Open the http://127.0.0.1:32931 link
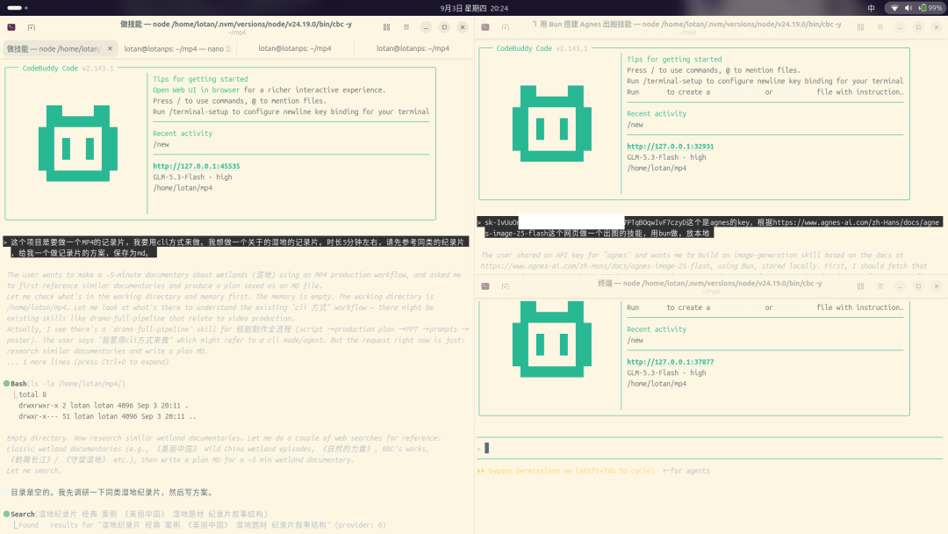The height and width of the screenshot is (534, 948). 671,147
